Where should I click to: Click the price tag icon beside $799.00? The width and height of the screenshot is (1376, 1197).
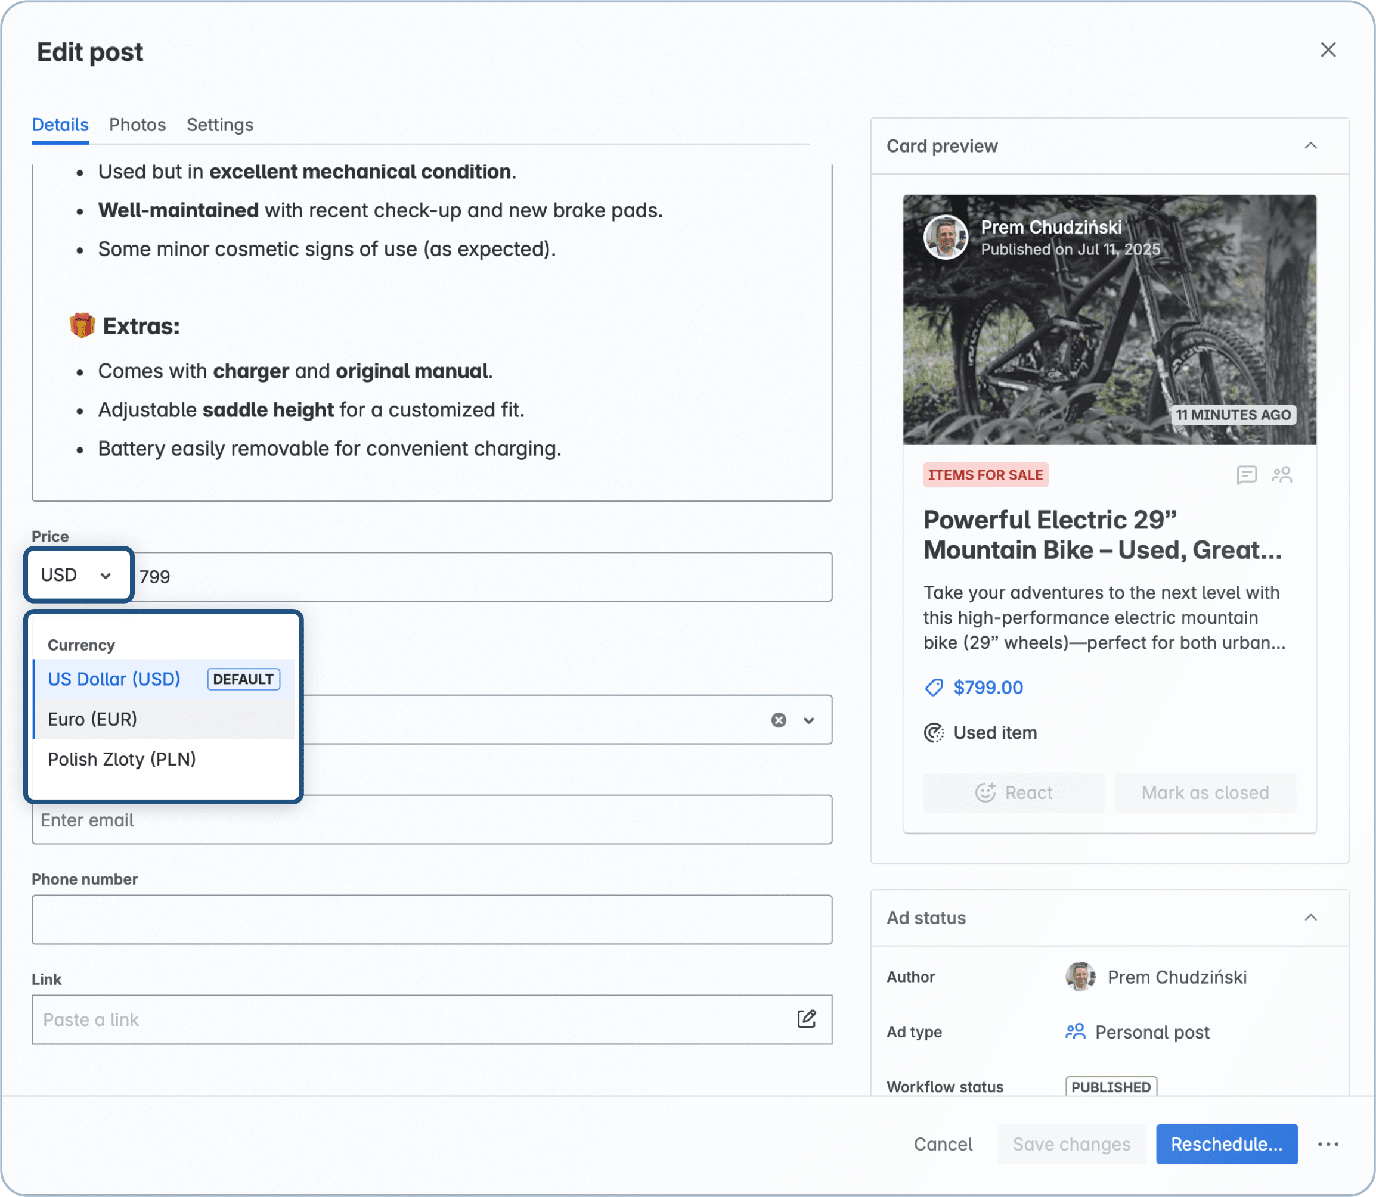pyautogui.click(x=934, y=688)
